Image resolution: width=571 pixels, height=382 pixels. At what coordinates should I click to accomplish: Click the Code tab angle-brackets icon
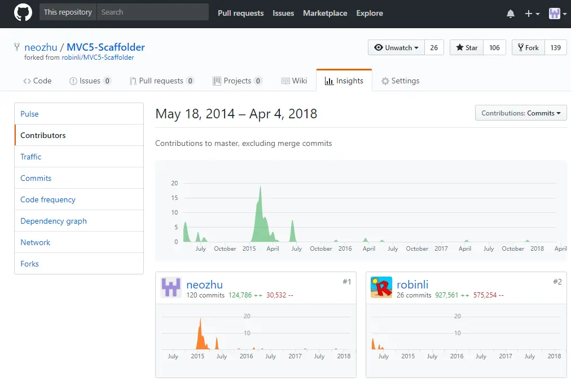(x=27, y=81)
